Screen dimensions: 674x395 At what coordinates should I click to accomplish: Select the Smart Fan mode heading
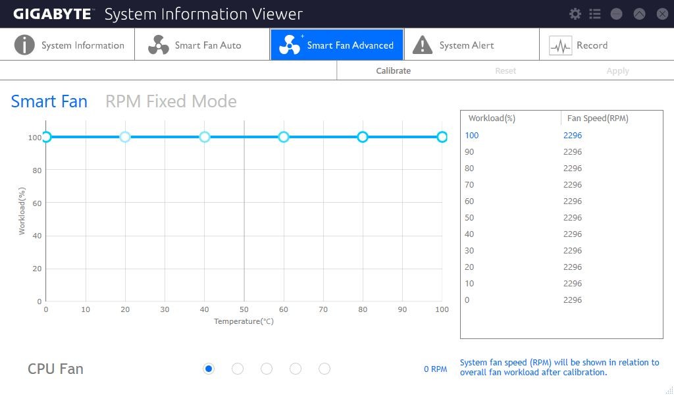(49, 101)
